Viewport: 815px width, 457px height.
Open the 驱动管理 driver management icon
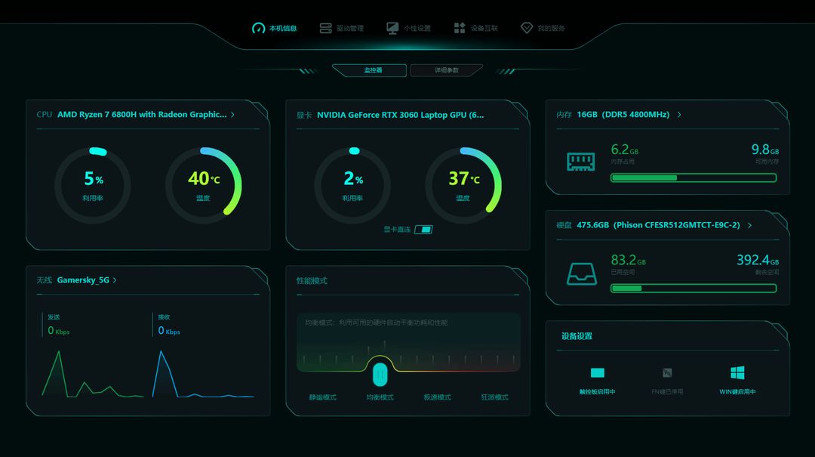click(325, 28)
